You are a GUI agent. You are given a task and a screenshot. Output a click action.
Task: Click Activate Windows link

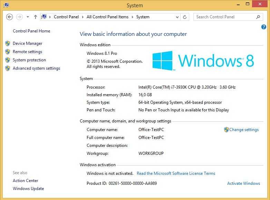[243, 183]
